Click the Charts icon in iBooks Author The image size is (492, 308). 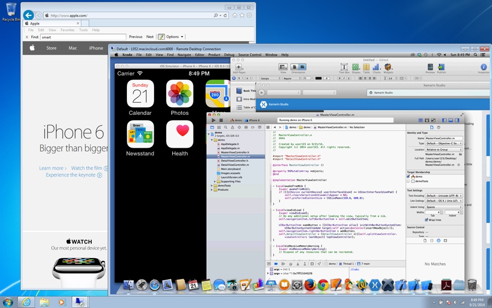point(377,68)
